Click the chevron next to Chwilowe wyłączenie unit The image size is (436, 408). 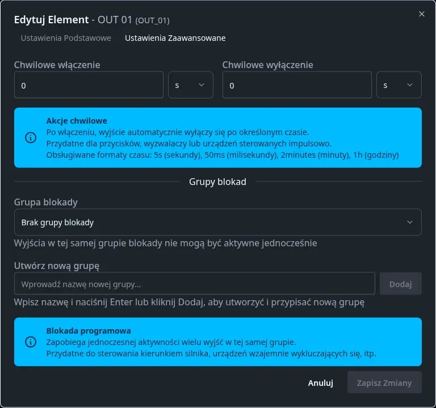410,85
